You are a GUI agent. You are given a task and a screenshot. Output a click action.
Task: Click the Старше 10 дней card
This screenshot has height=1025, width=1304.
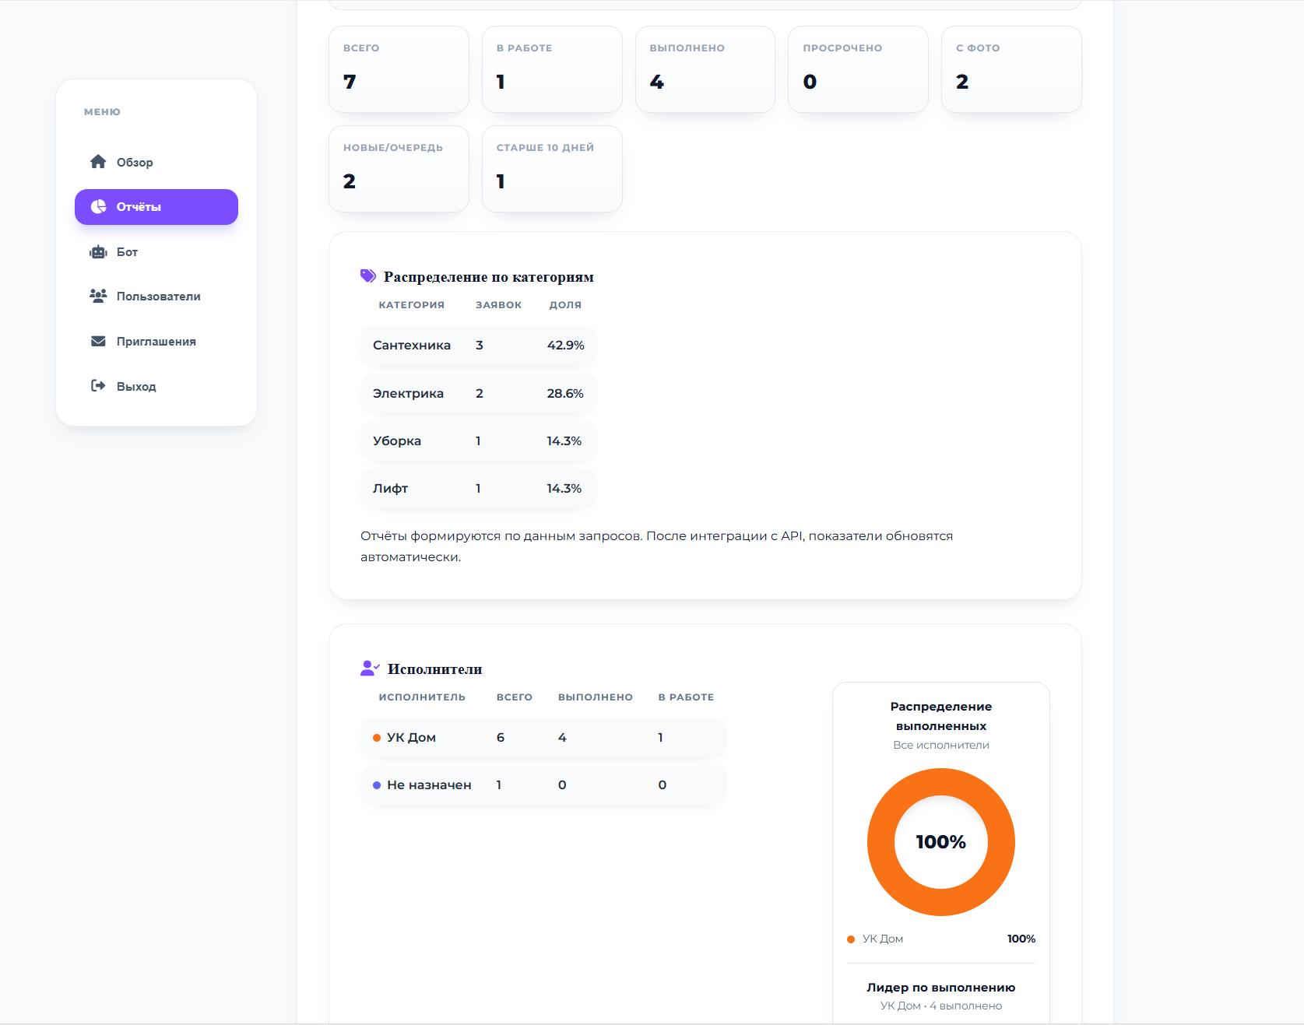[x=552, y=169]
